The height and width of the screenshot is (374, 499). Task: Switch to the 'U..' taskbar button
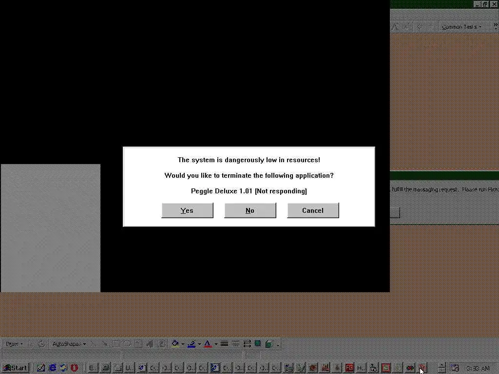point(130,368)
